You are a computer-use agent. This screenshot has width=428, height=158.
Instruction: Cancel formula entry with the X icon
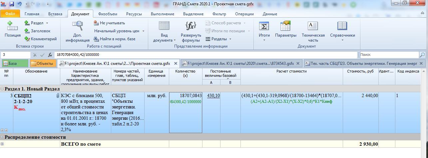click(35, 55)
